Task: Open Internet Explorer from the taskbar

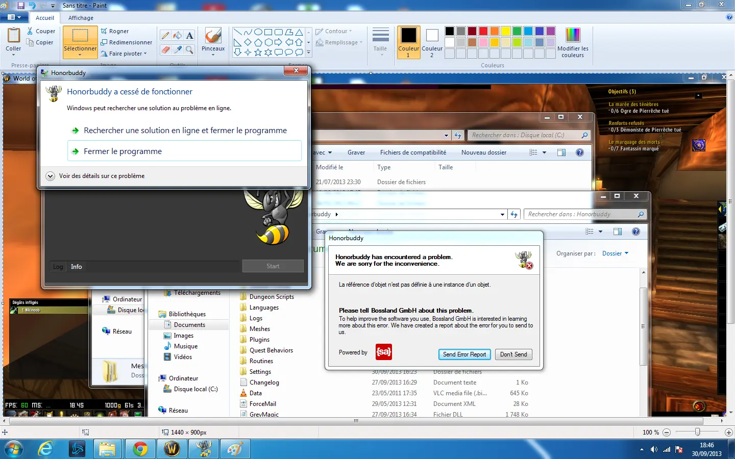Action: [x=46, y=449]
